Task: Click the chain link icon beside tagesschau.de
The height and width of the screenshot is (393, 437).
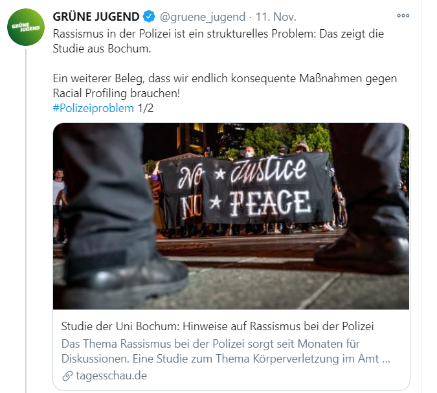Action: click(x=67, y=376)
